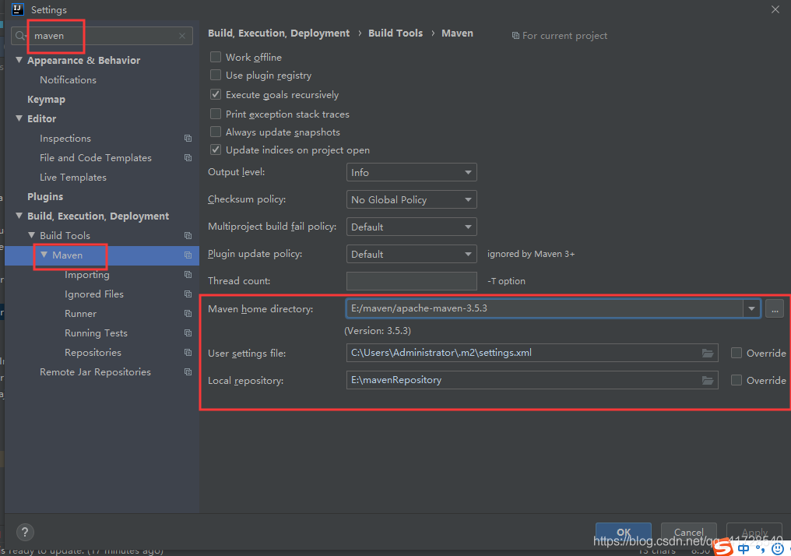Image resolution: width=791 pixels, height=556 pixels.
Task: Open the Keymap settings page
Action: 46,100
